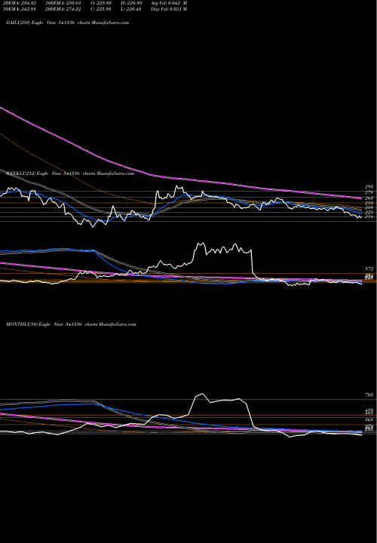Click the 372 weekly price level label
377x543 pixels.
click(x=369, y=268)
